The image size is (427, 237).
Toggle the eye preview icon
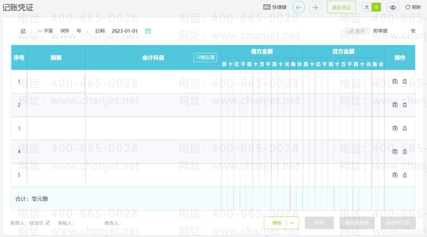click(393, 7)
